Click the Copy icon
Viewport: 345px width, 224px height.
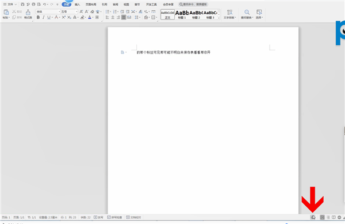(x=14, y=17)
